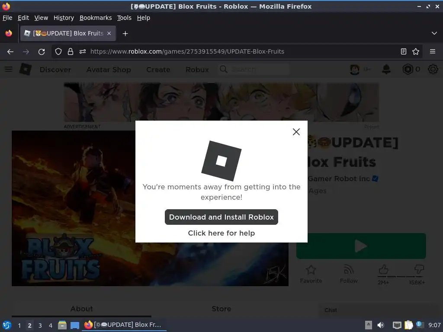
Task: Report the advertisement
Action: coord(372,127)
